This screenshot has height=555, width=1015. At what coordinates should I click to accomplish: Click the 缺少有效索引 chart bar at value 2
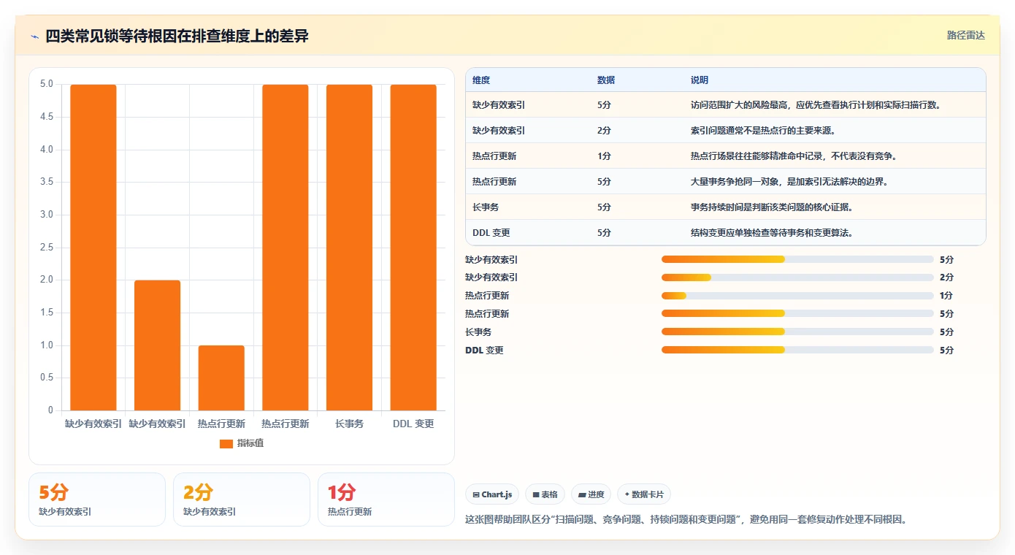[x=157, y=345]
